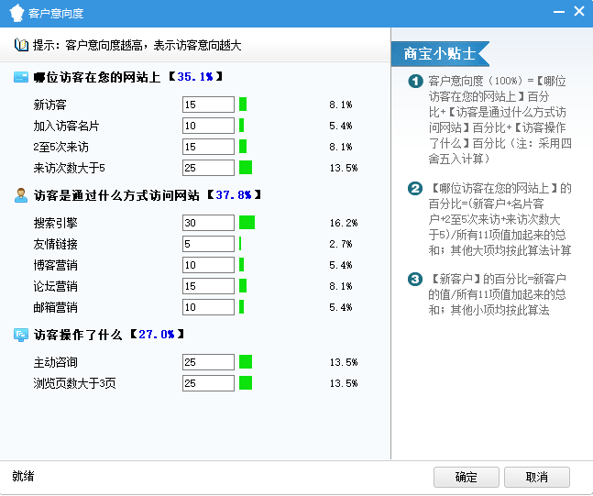Click the 取消 button
Image resolution: width=593 pixels, height=496 pixels.
click(537, 477)
